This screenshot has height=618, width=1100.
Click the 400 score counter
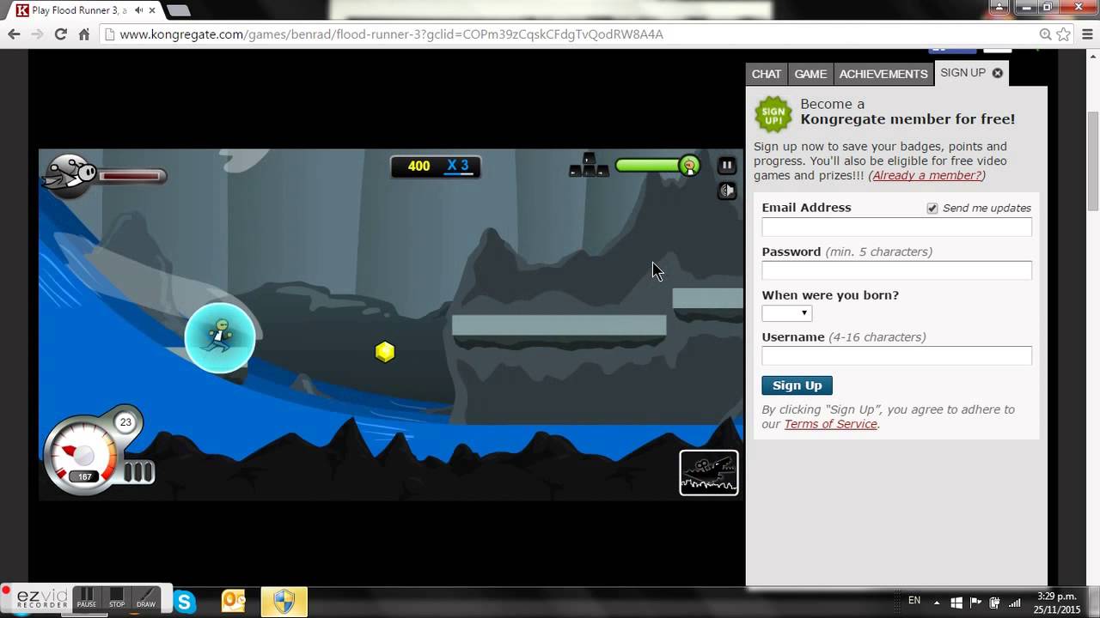coord(419,166)
